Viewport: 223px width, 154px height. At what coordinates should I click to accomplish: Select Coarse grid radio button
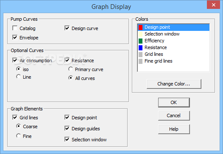coord(19,126)
